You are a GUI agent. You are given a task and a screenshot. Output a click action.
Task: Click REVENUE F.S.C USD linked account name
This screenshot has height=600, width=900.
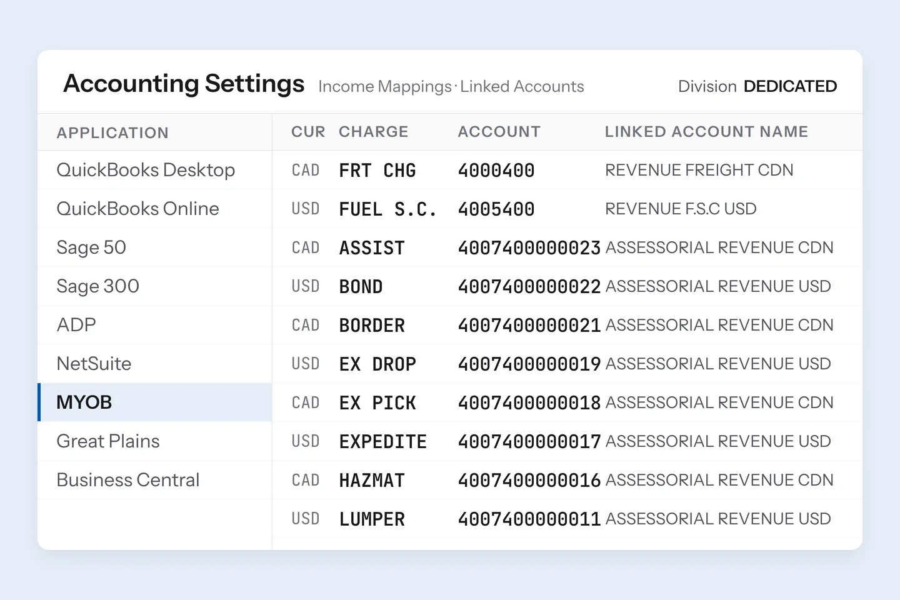(x=681, y=209)
